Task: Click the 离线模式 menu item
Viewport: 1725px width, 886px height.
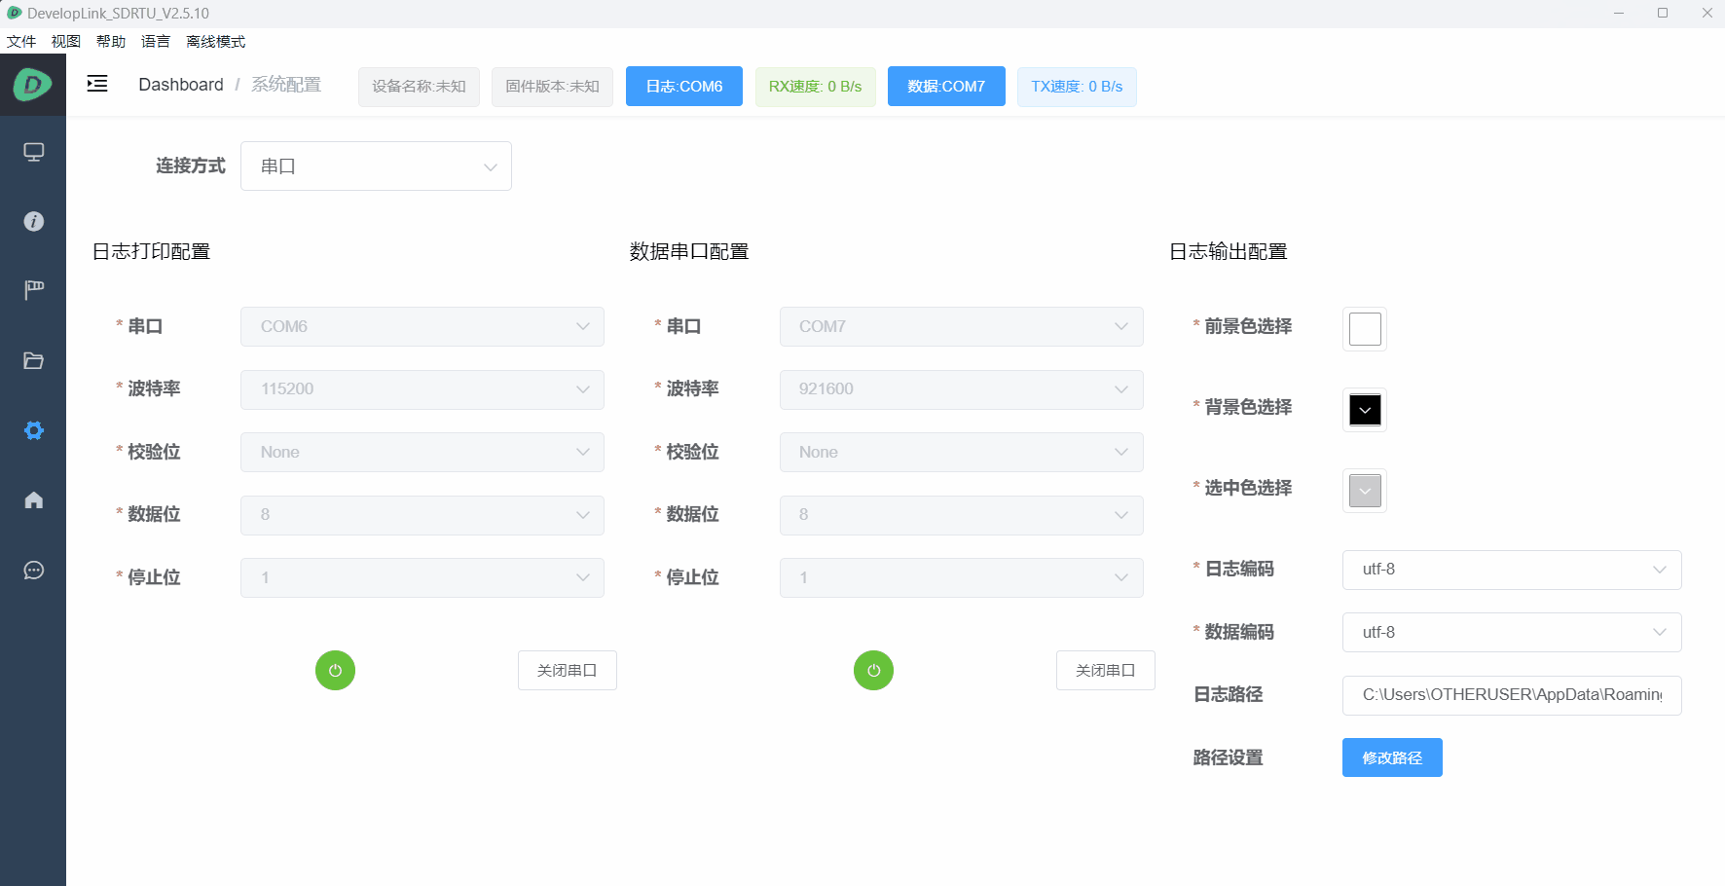Action: pos(214,41)
